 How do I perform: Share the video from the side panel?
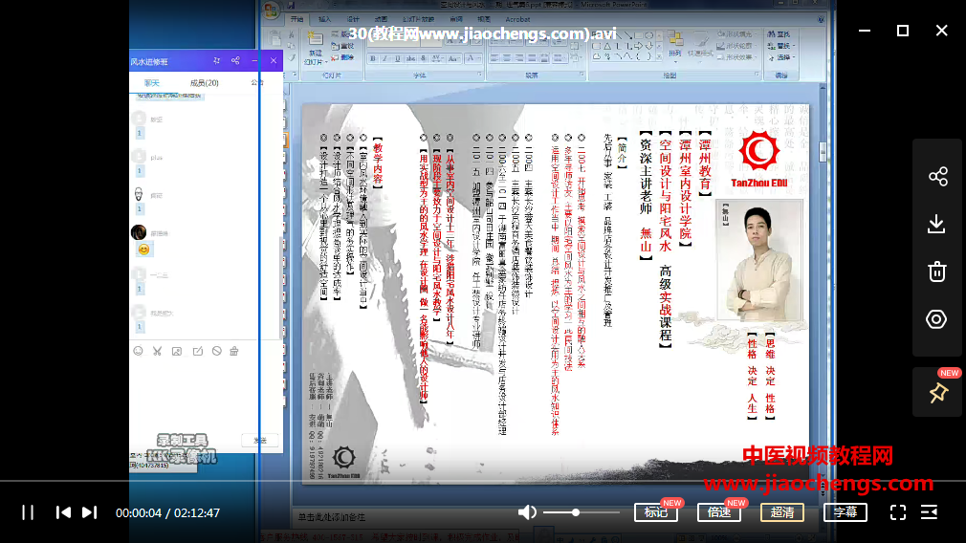coord(937,177)
